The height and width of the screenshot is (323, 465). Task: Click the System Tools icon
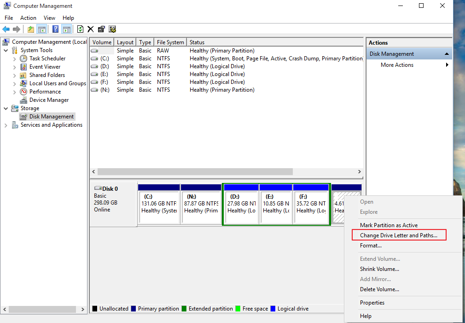click(x=15, y=50)
